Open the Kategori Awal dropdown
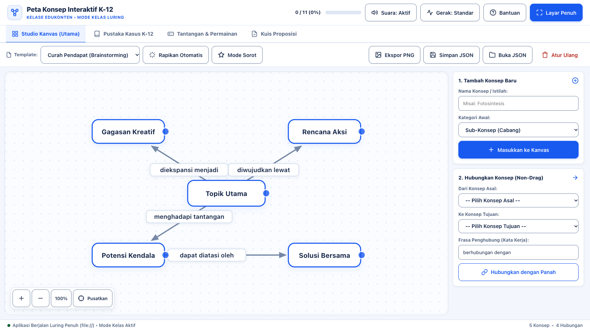 click(x=518, y=130)
